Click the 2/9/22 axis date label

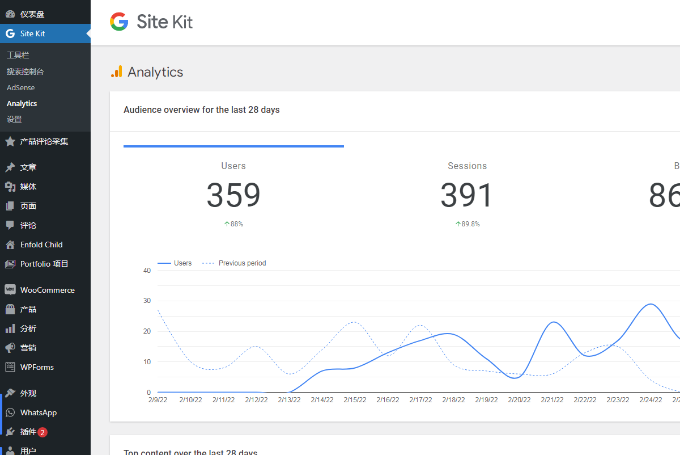point(158,400)
